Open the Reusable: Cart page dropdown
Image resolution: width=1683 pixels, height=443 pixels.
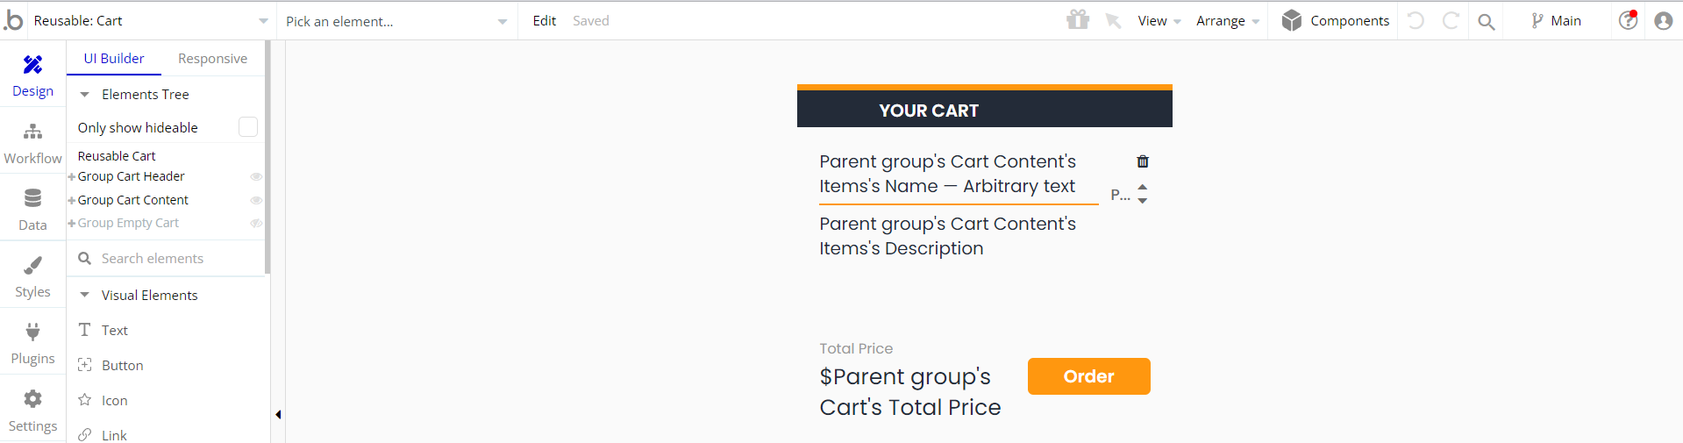(x=151, y=20)
